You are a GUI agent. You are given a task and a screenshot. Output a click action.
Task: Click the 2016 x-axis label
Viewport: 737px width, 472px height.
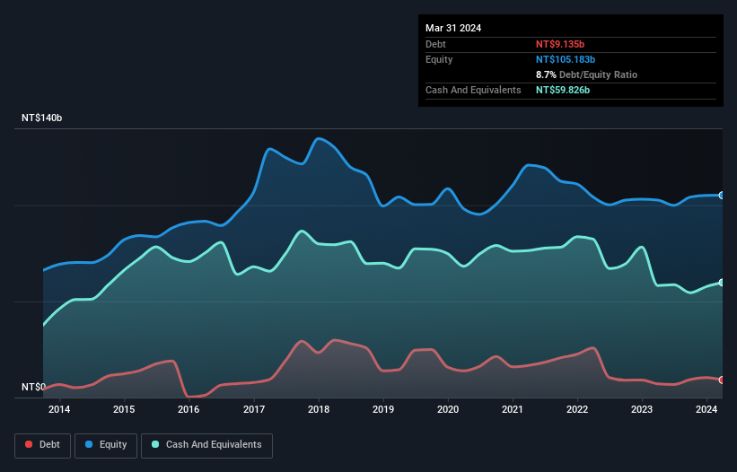(x=189, y=409)
